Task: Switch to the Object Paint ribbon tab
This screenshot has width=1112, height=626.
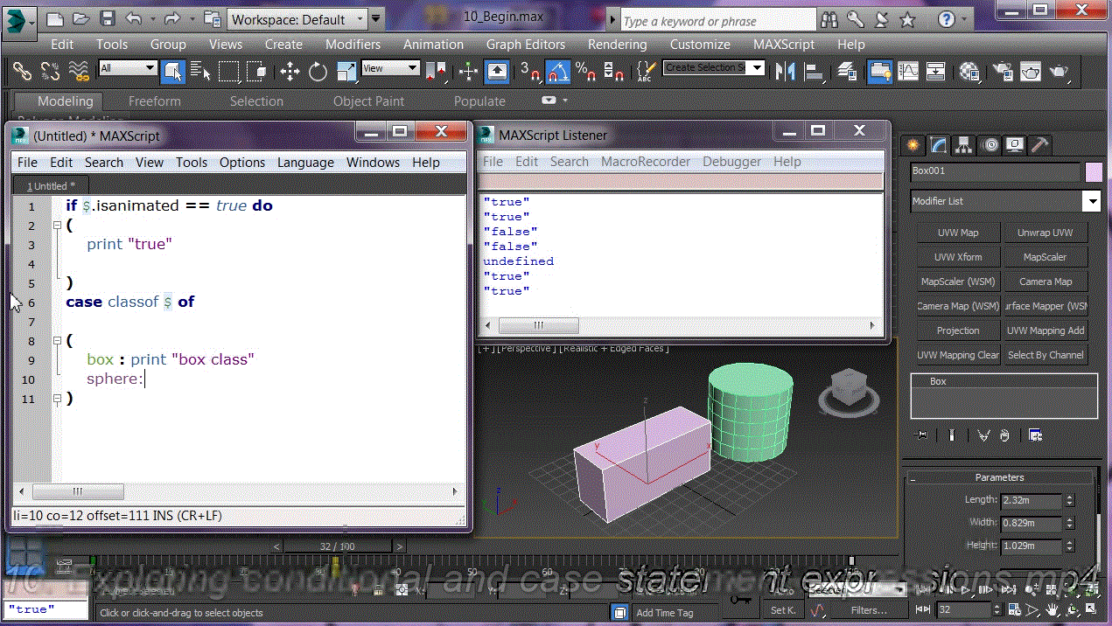Action: [x=368, y=101]
